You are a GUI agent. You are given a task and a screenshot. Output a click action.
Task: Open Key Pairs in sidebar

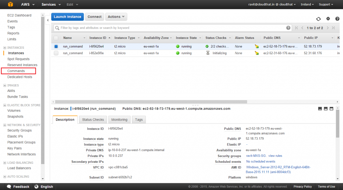tap(14, 148)
